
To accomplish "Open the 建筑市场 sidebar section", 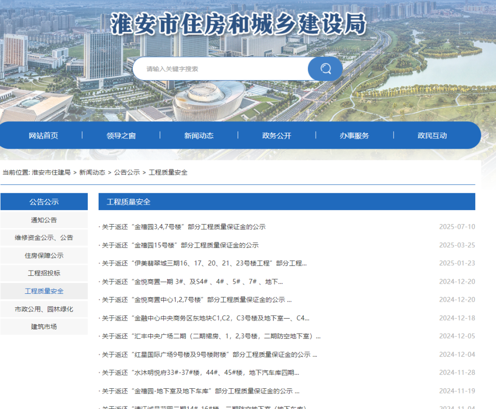I will click(44, 326).
